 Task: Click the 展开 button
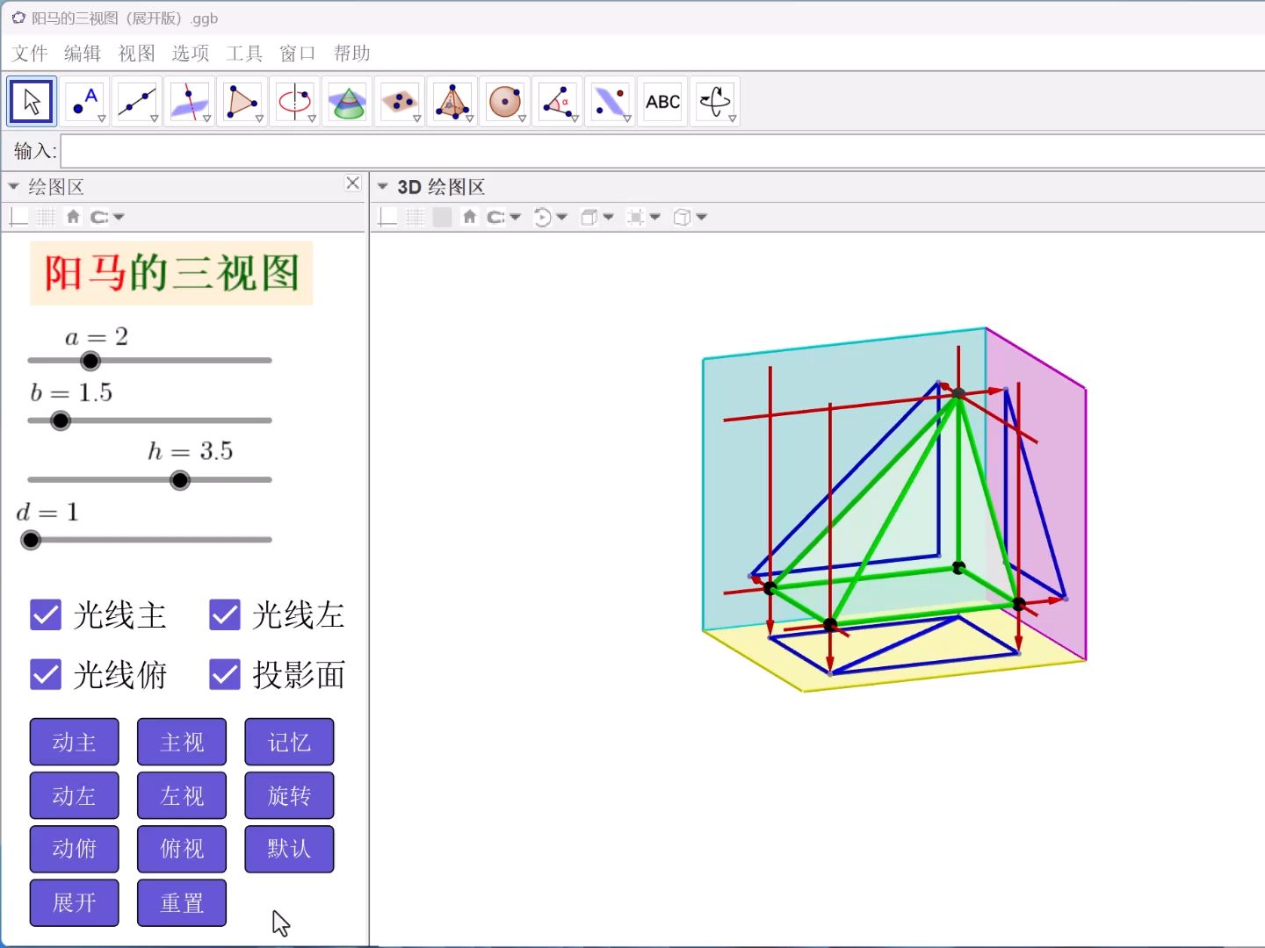[x=74, y=902]
